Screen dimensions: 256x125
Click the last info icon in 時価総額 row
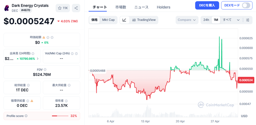52,38
